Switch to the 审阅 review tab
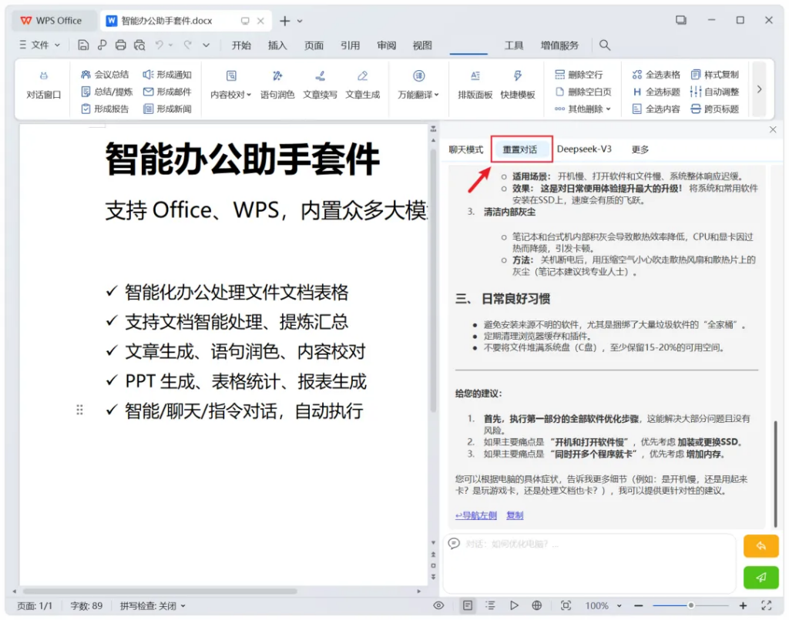 tap(387, 45)
